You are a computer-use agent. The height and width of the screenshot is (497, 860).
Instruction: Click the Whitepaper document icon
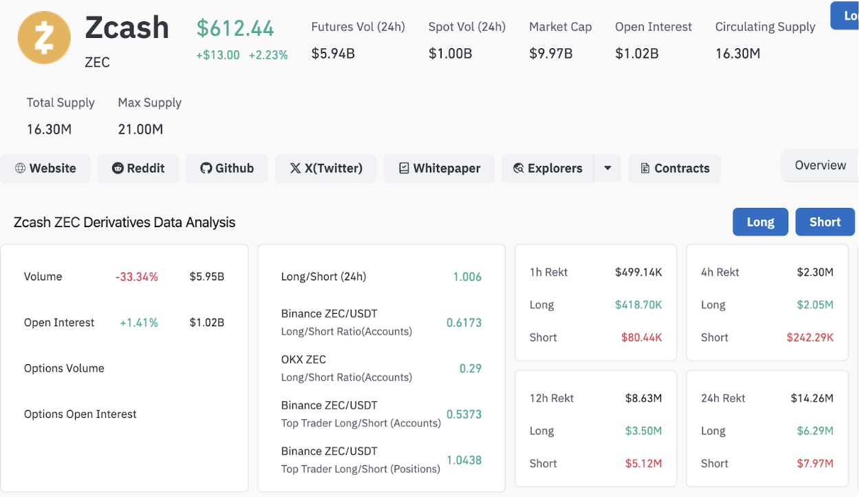click(404, 169)
